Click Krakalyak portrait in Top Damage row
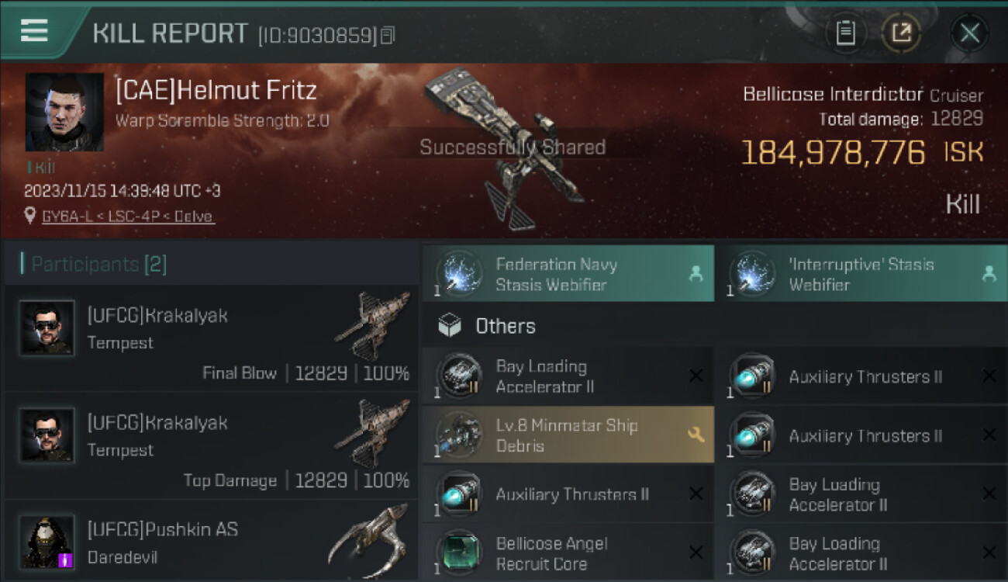Screen dimensions: 1008x582 tap(47, 436)
